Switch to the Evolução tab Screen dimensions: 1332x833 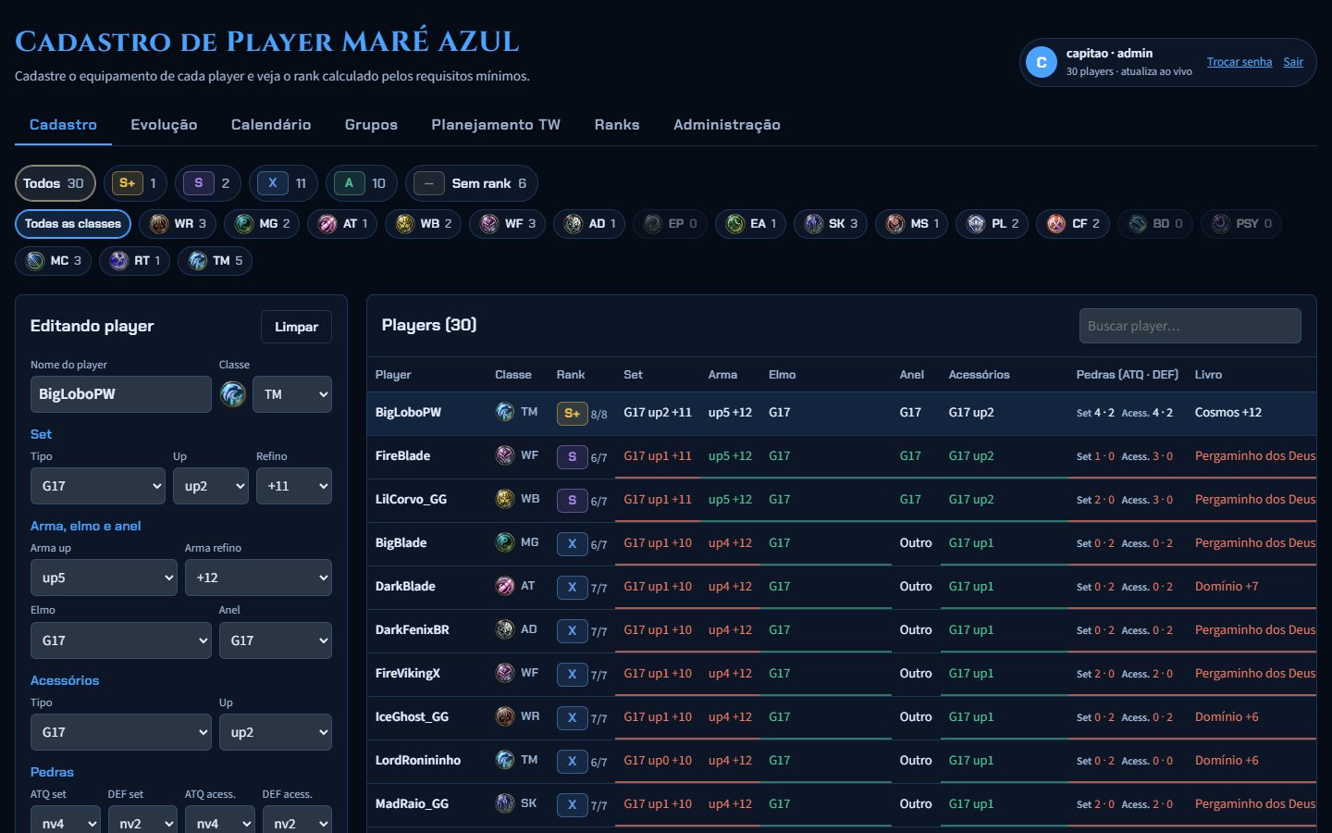point(164,125)
